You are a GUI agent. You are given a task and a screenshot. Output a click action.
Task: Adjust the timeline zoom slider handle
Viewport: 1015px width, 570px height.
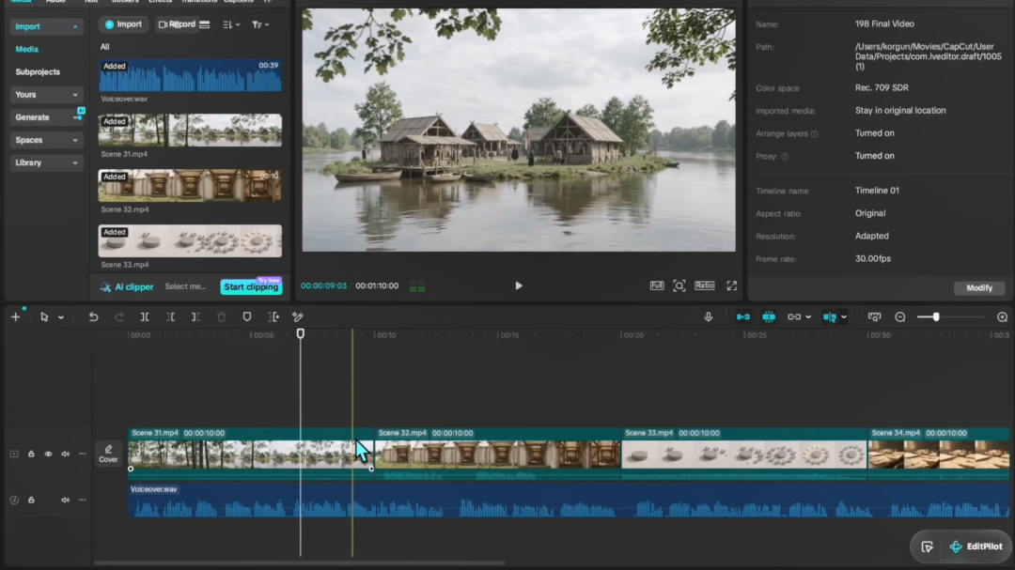click(x=936, y=317)
